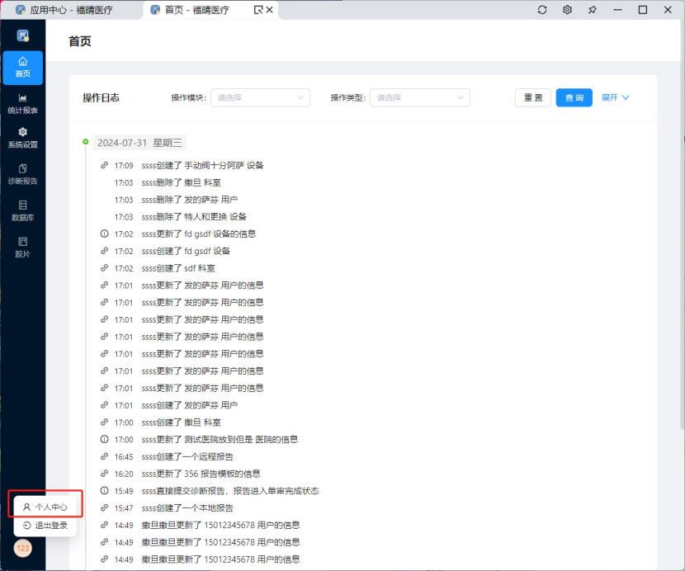Open 统计报表 in the sidebar

pos(22,103)
